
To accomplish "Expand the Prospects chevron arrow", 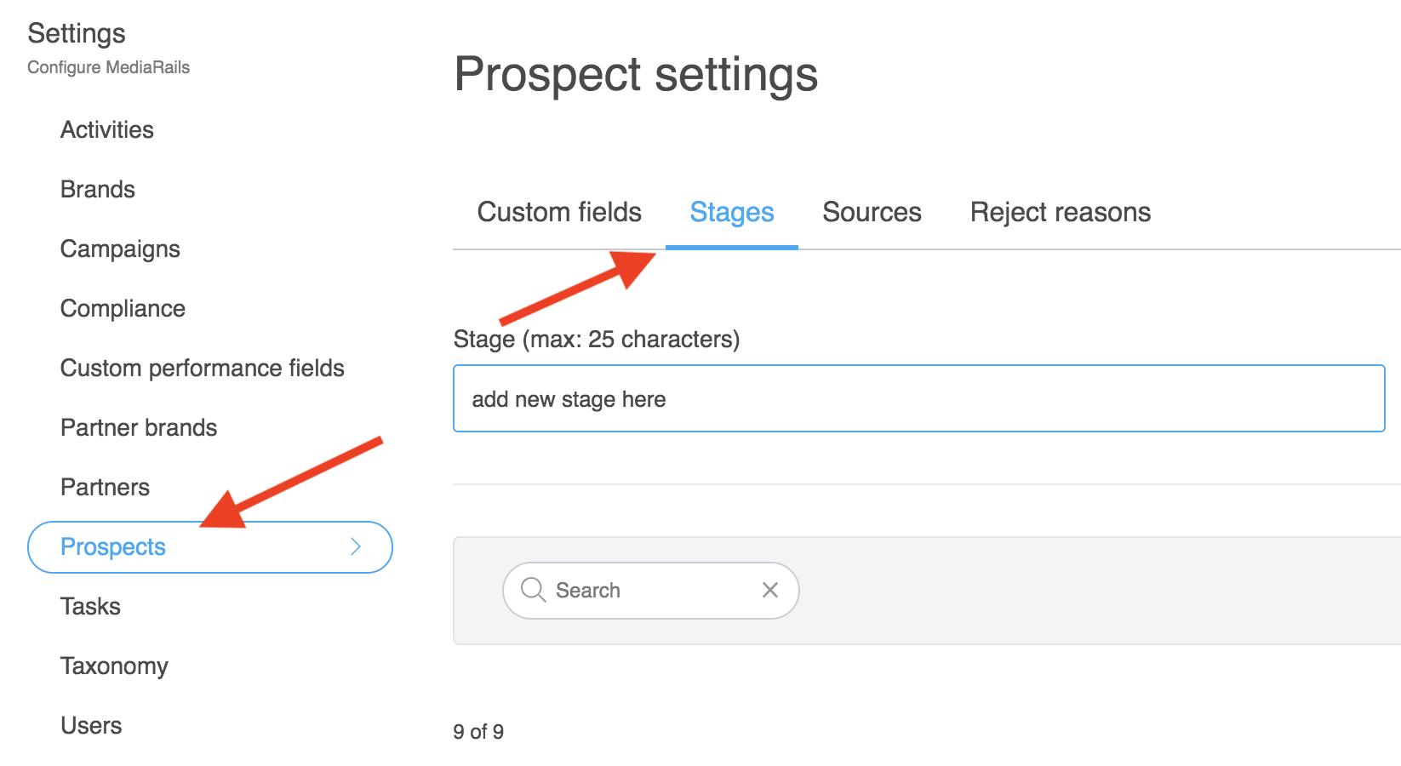I will click(x=356, y=547).
